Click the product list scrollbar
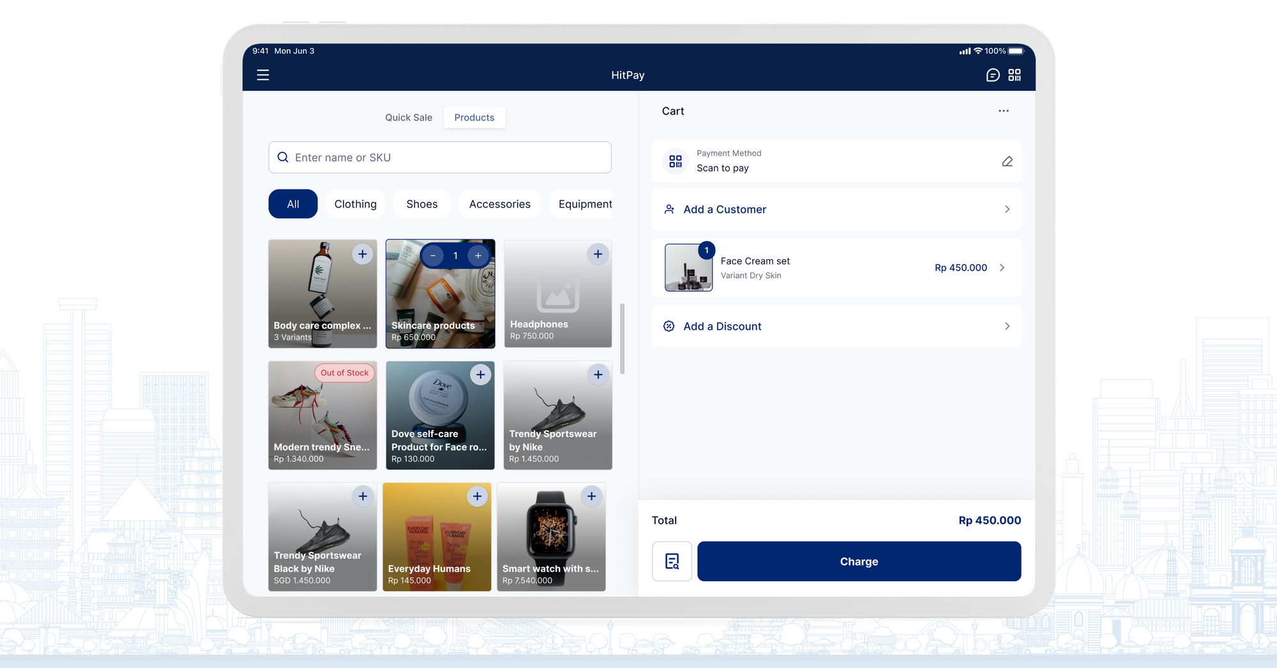This screenshot has width=1277, height=668. 623,339
